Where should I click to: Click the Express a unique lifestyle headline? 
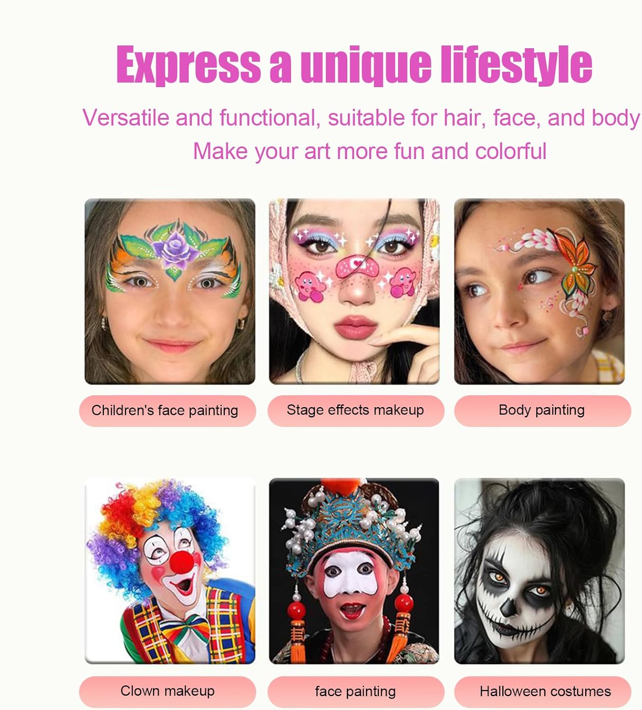point(354,64)
